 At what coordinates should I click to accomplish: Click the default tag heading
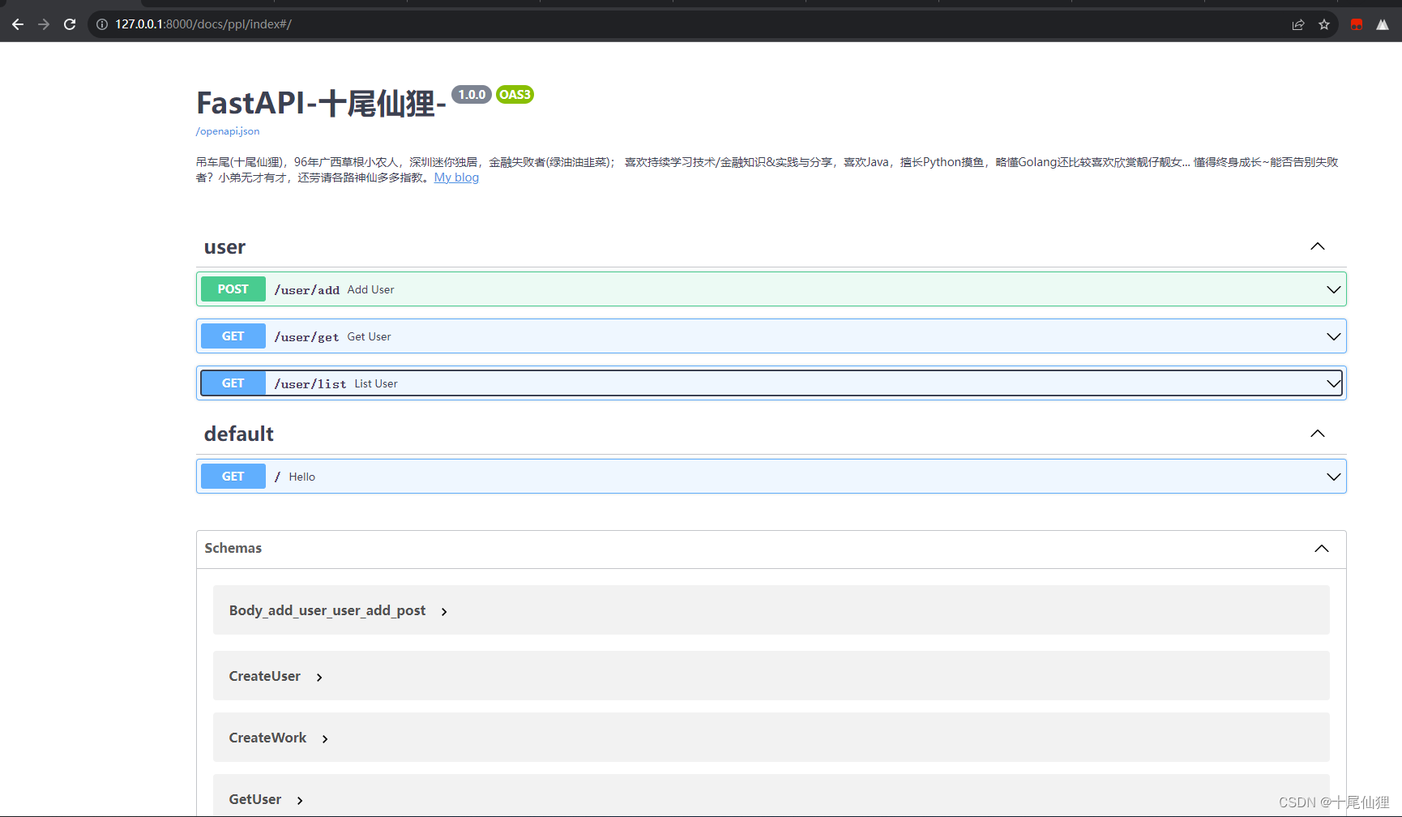[239, 434]
